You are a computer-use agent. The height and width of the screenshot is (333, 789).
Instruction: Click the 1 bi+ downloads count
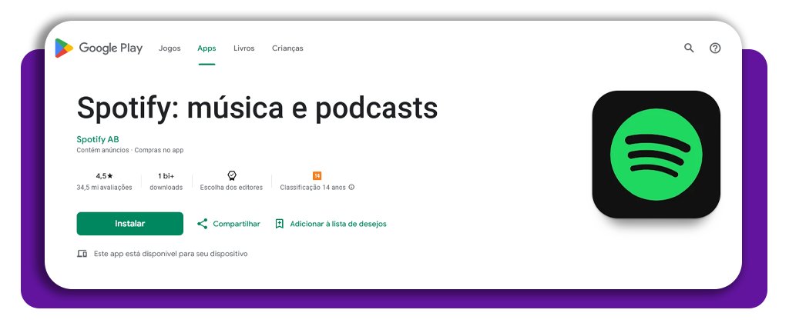[166, 176]
